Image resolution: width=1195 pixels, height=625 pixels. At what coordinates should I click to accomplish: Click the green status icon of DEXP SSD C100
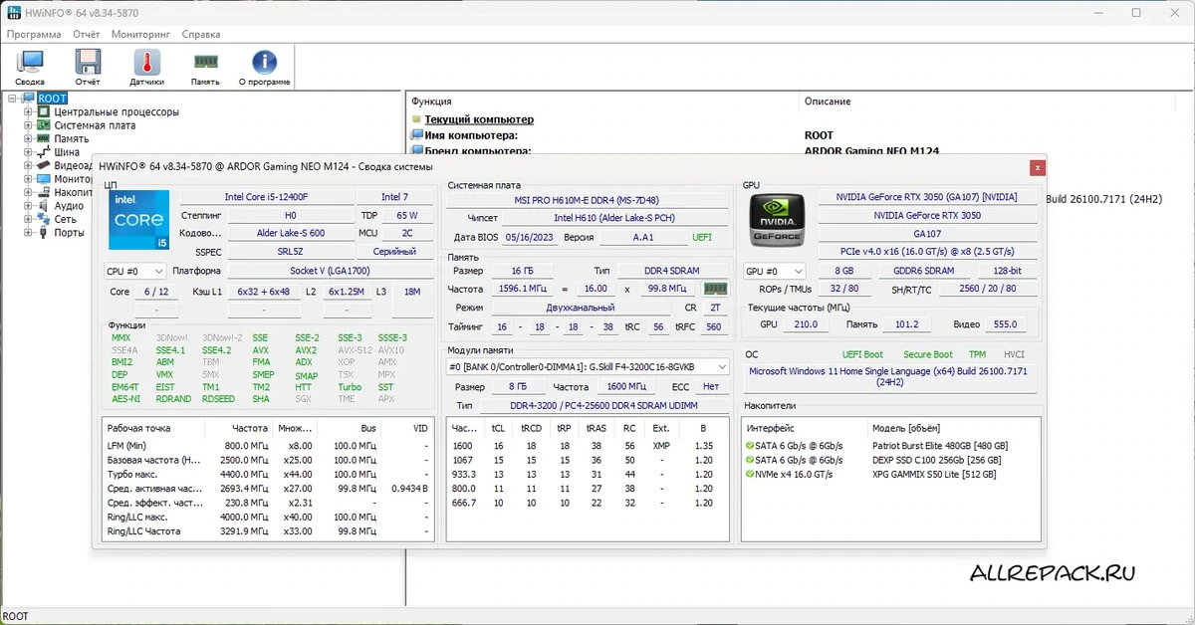pos(750,460)
